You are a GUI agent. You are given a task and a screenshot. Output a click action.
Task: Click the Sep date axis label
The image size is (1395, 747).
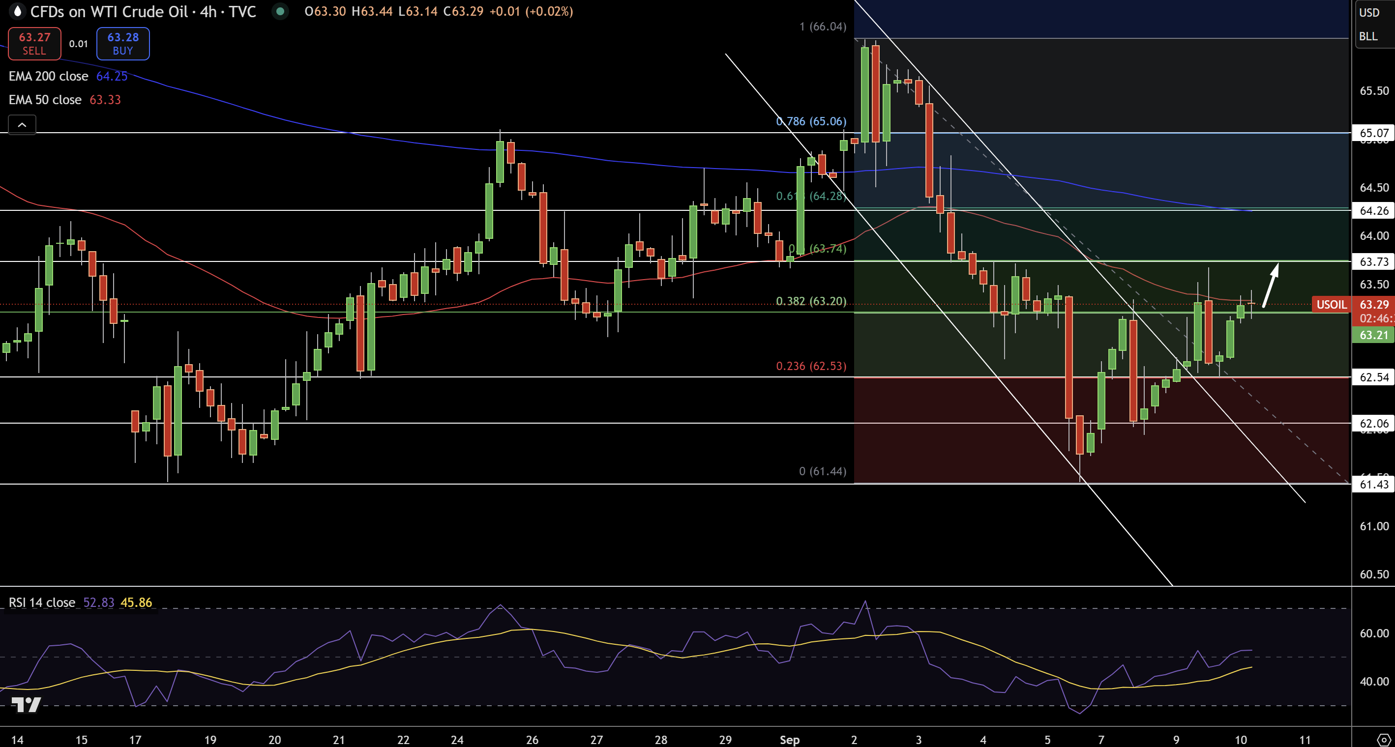[790, 740]
